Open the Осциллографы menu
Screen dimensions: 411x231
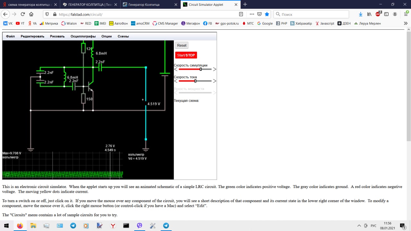(83, 36)
